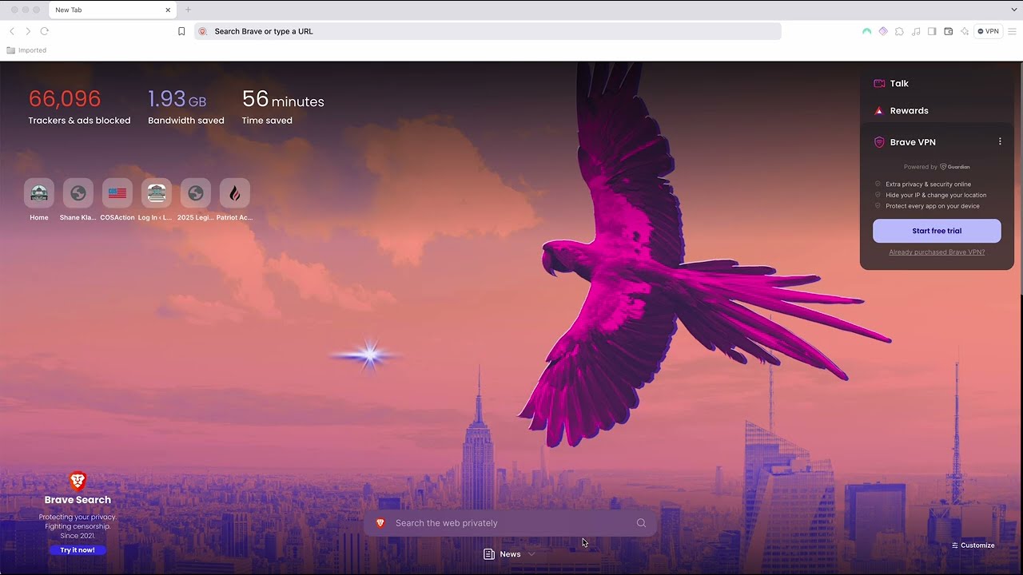The width and height of the screenshot is (1023, 575).
Task: Select the New Tab tab
Action: (112, 10)
